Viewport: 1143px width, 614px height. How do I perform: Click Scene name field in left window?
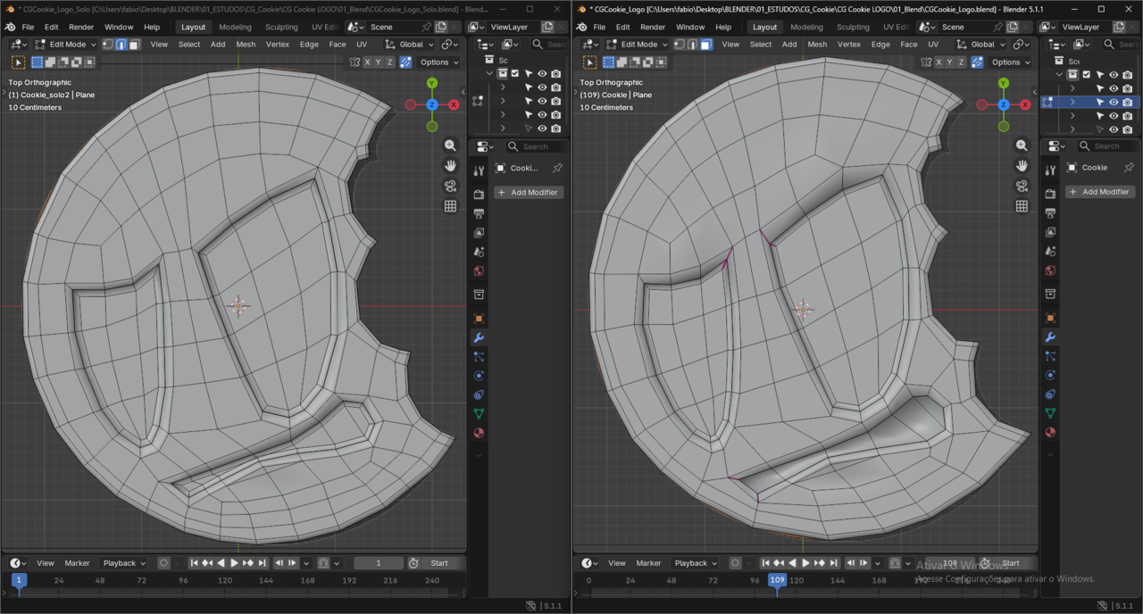click(390, 27)
